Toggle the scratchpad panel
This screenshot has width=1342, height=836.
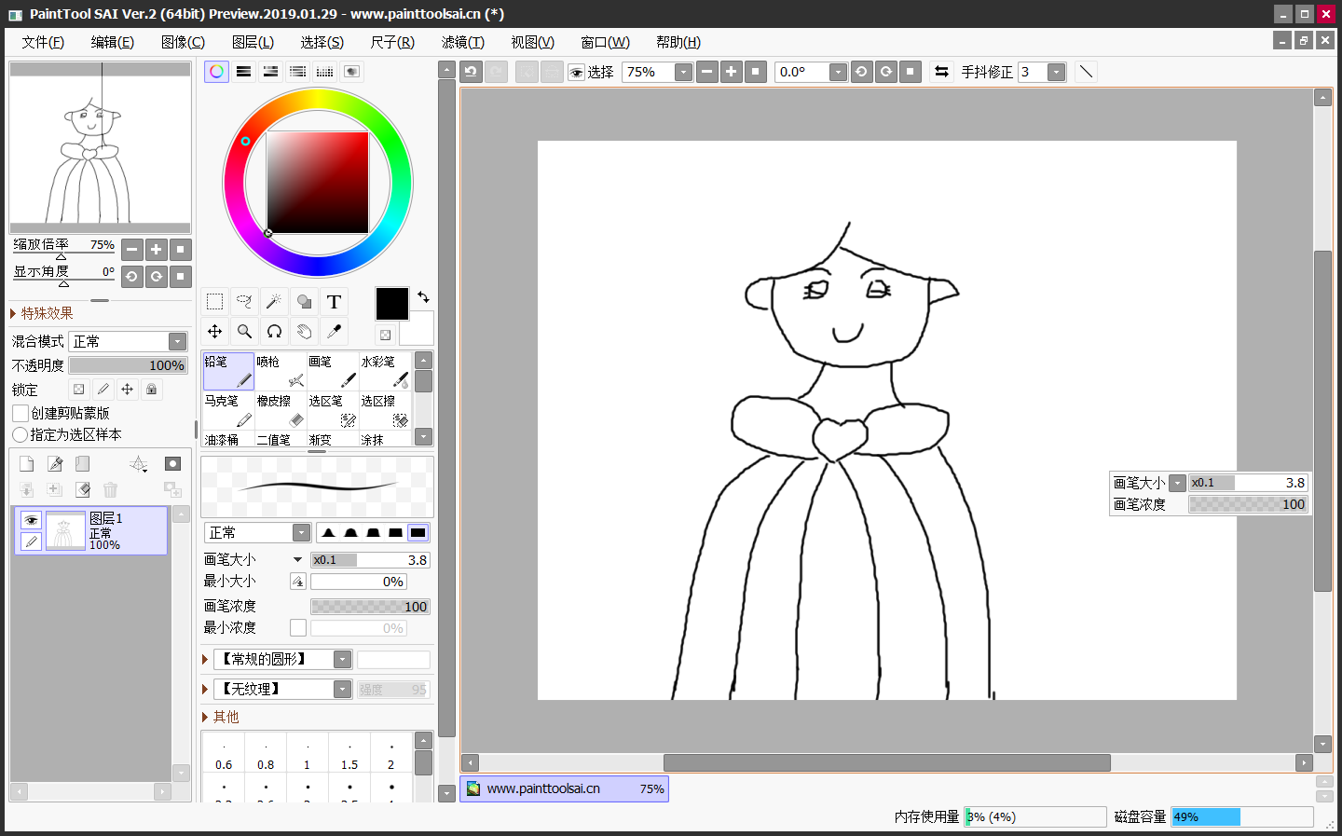(x=351, y=72)
